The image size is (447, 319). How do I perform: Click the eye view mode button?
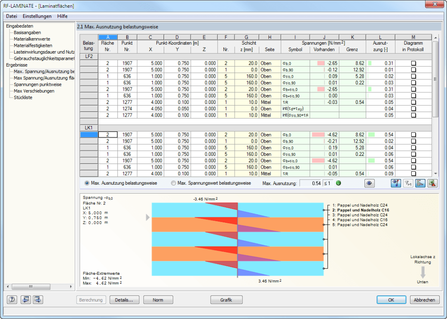click(370, 183)
